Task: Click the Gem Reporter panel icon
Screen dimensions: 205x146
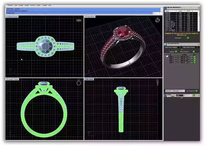Action: click(x=165, y=44)
